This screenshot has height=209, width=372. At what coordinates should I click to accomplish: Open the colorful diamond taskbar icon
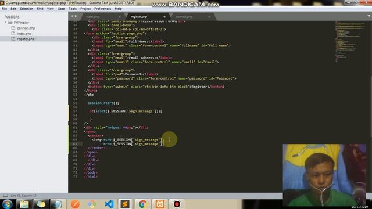coord(92,204)
